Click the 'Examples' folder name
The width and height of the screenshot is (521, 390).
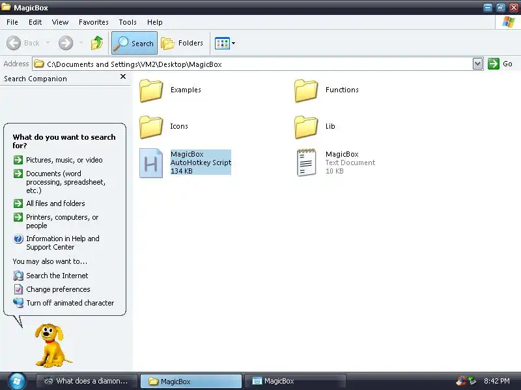[186, 90]
